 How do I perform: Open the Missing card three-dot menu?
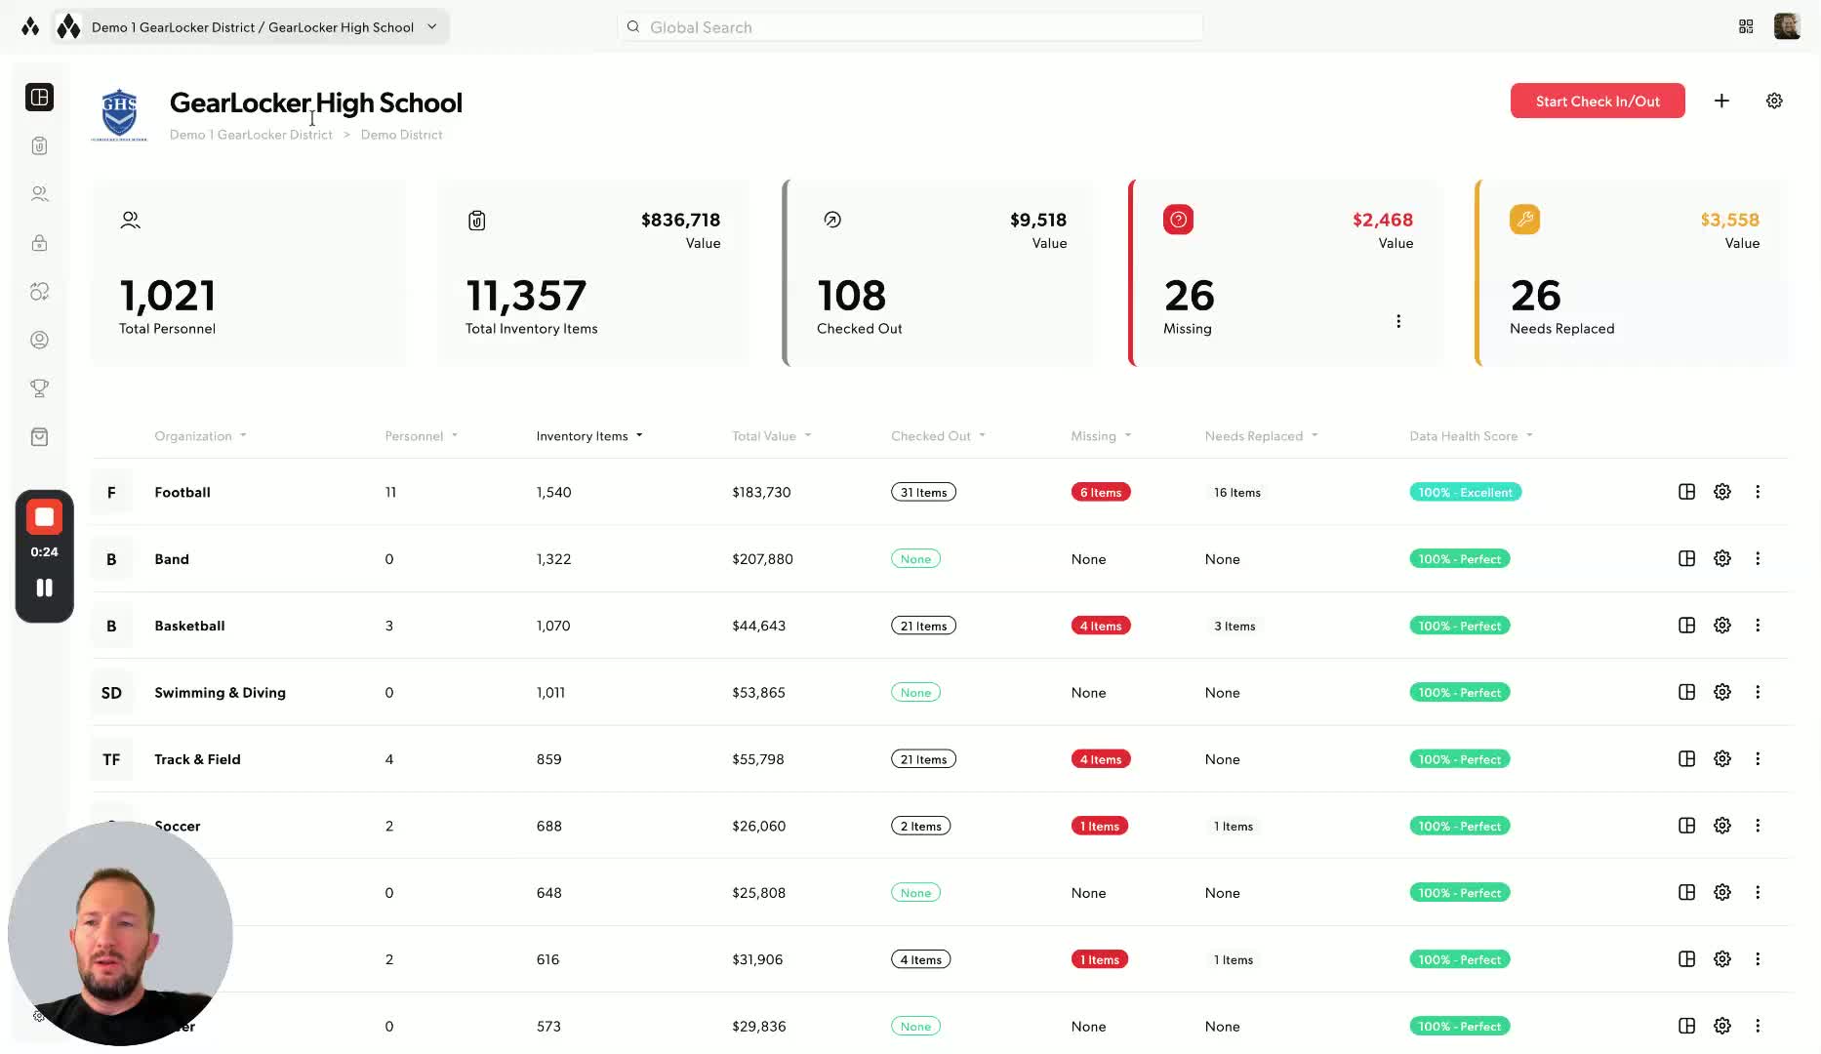click(1398, 321)
